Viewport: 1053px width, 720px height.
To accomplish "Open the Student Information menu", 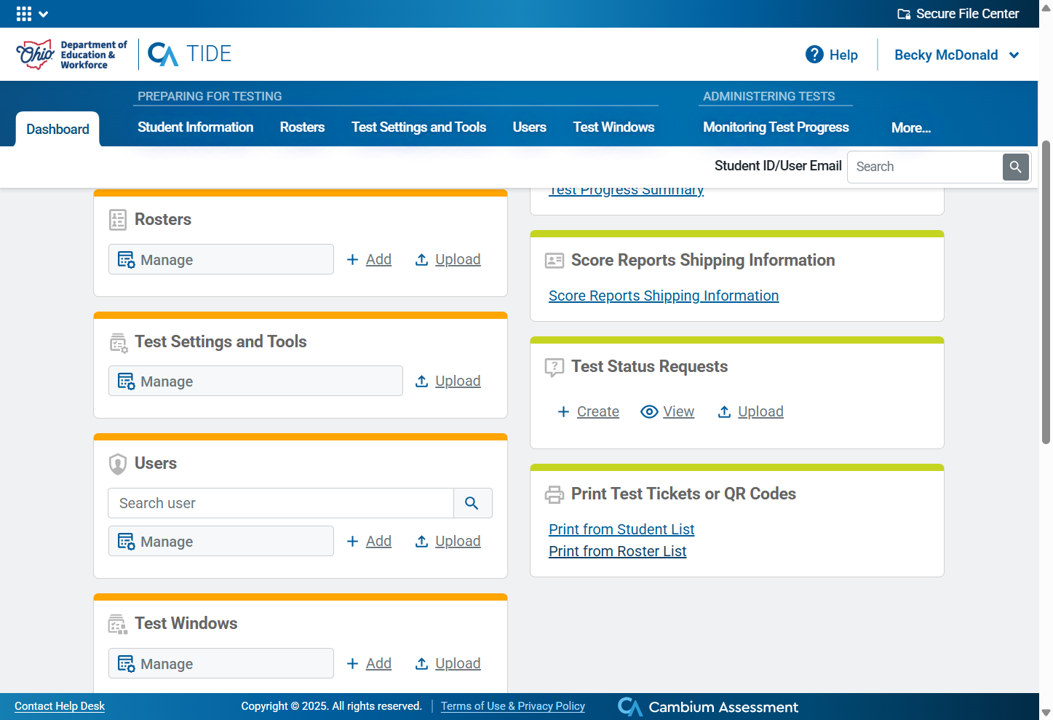I will [196, 127].
